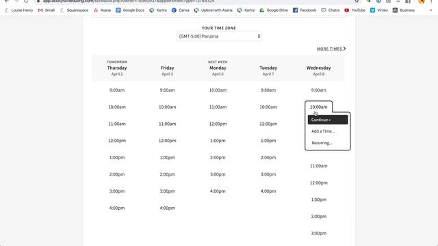Open the Vimeo bookmark
The width and height of the screenshot is (438, 246).
[x=379, y=10]
